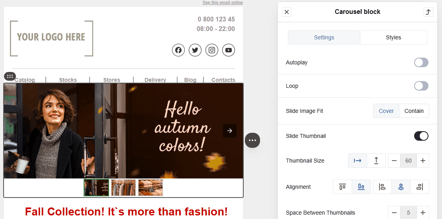This screenshot has width=442, height=219.
Task: Click the YOUR LOGO HERE placeholder
Action: [x=51, y=38]
